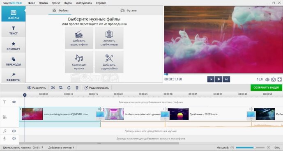This screenshot has width=283, height=151.
Task: Click the Сохранить видео button
Action: click(266, 88)
